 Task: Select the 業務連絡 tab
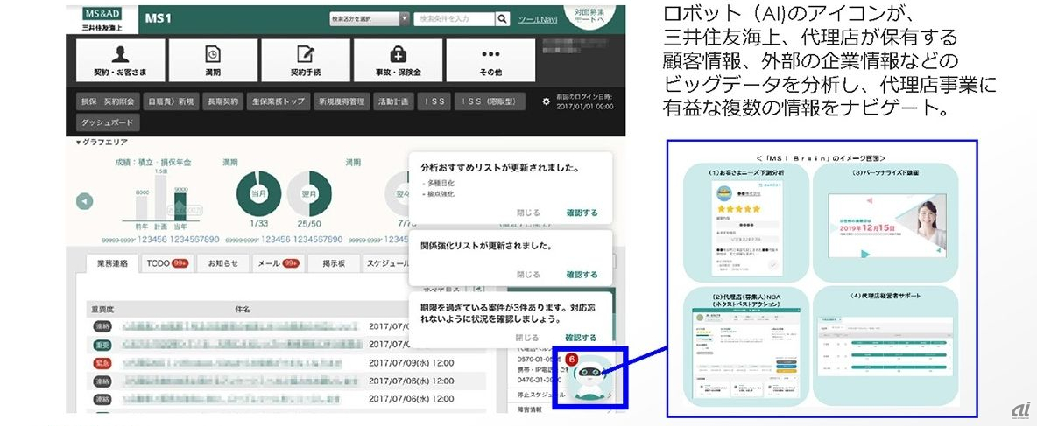113,263
